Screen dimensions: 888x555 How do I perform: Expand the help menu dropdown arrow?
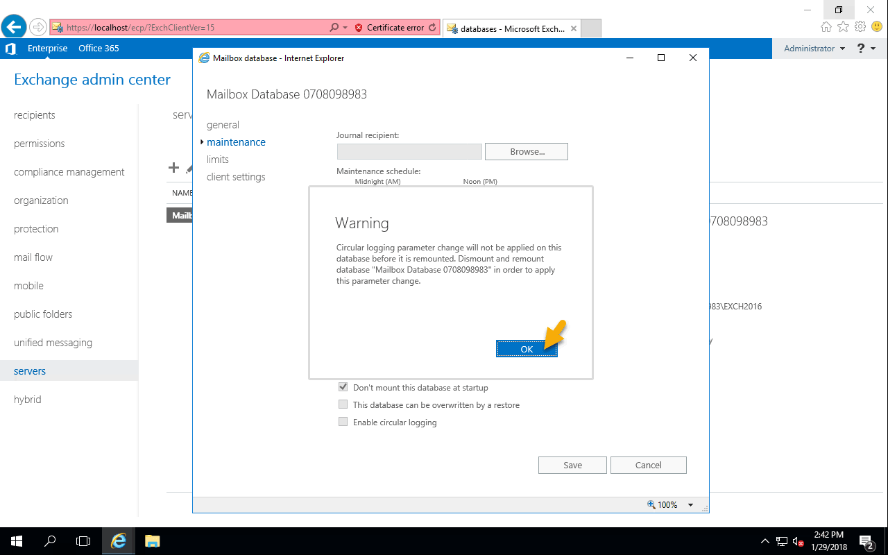(873, 49)
